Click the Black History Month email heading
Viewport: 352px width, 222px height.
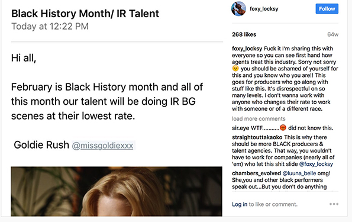click(x=85, y=14)
